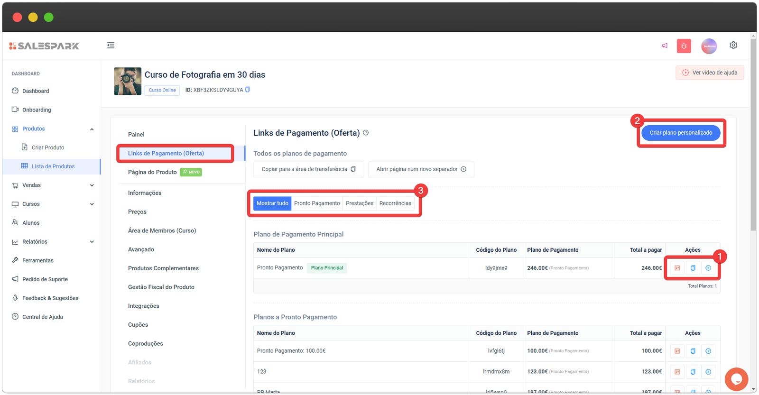
Task: Click Copiar para a área de transferência
Action: [x=308, y=169]
